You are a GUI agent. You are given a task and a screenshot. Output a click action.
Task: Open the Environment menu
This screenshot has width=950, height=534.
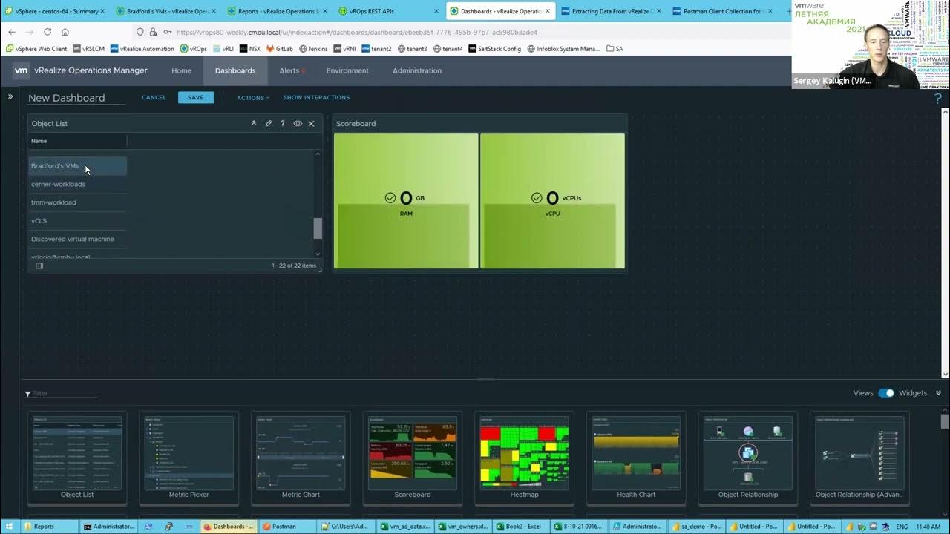[347, 71]
